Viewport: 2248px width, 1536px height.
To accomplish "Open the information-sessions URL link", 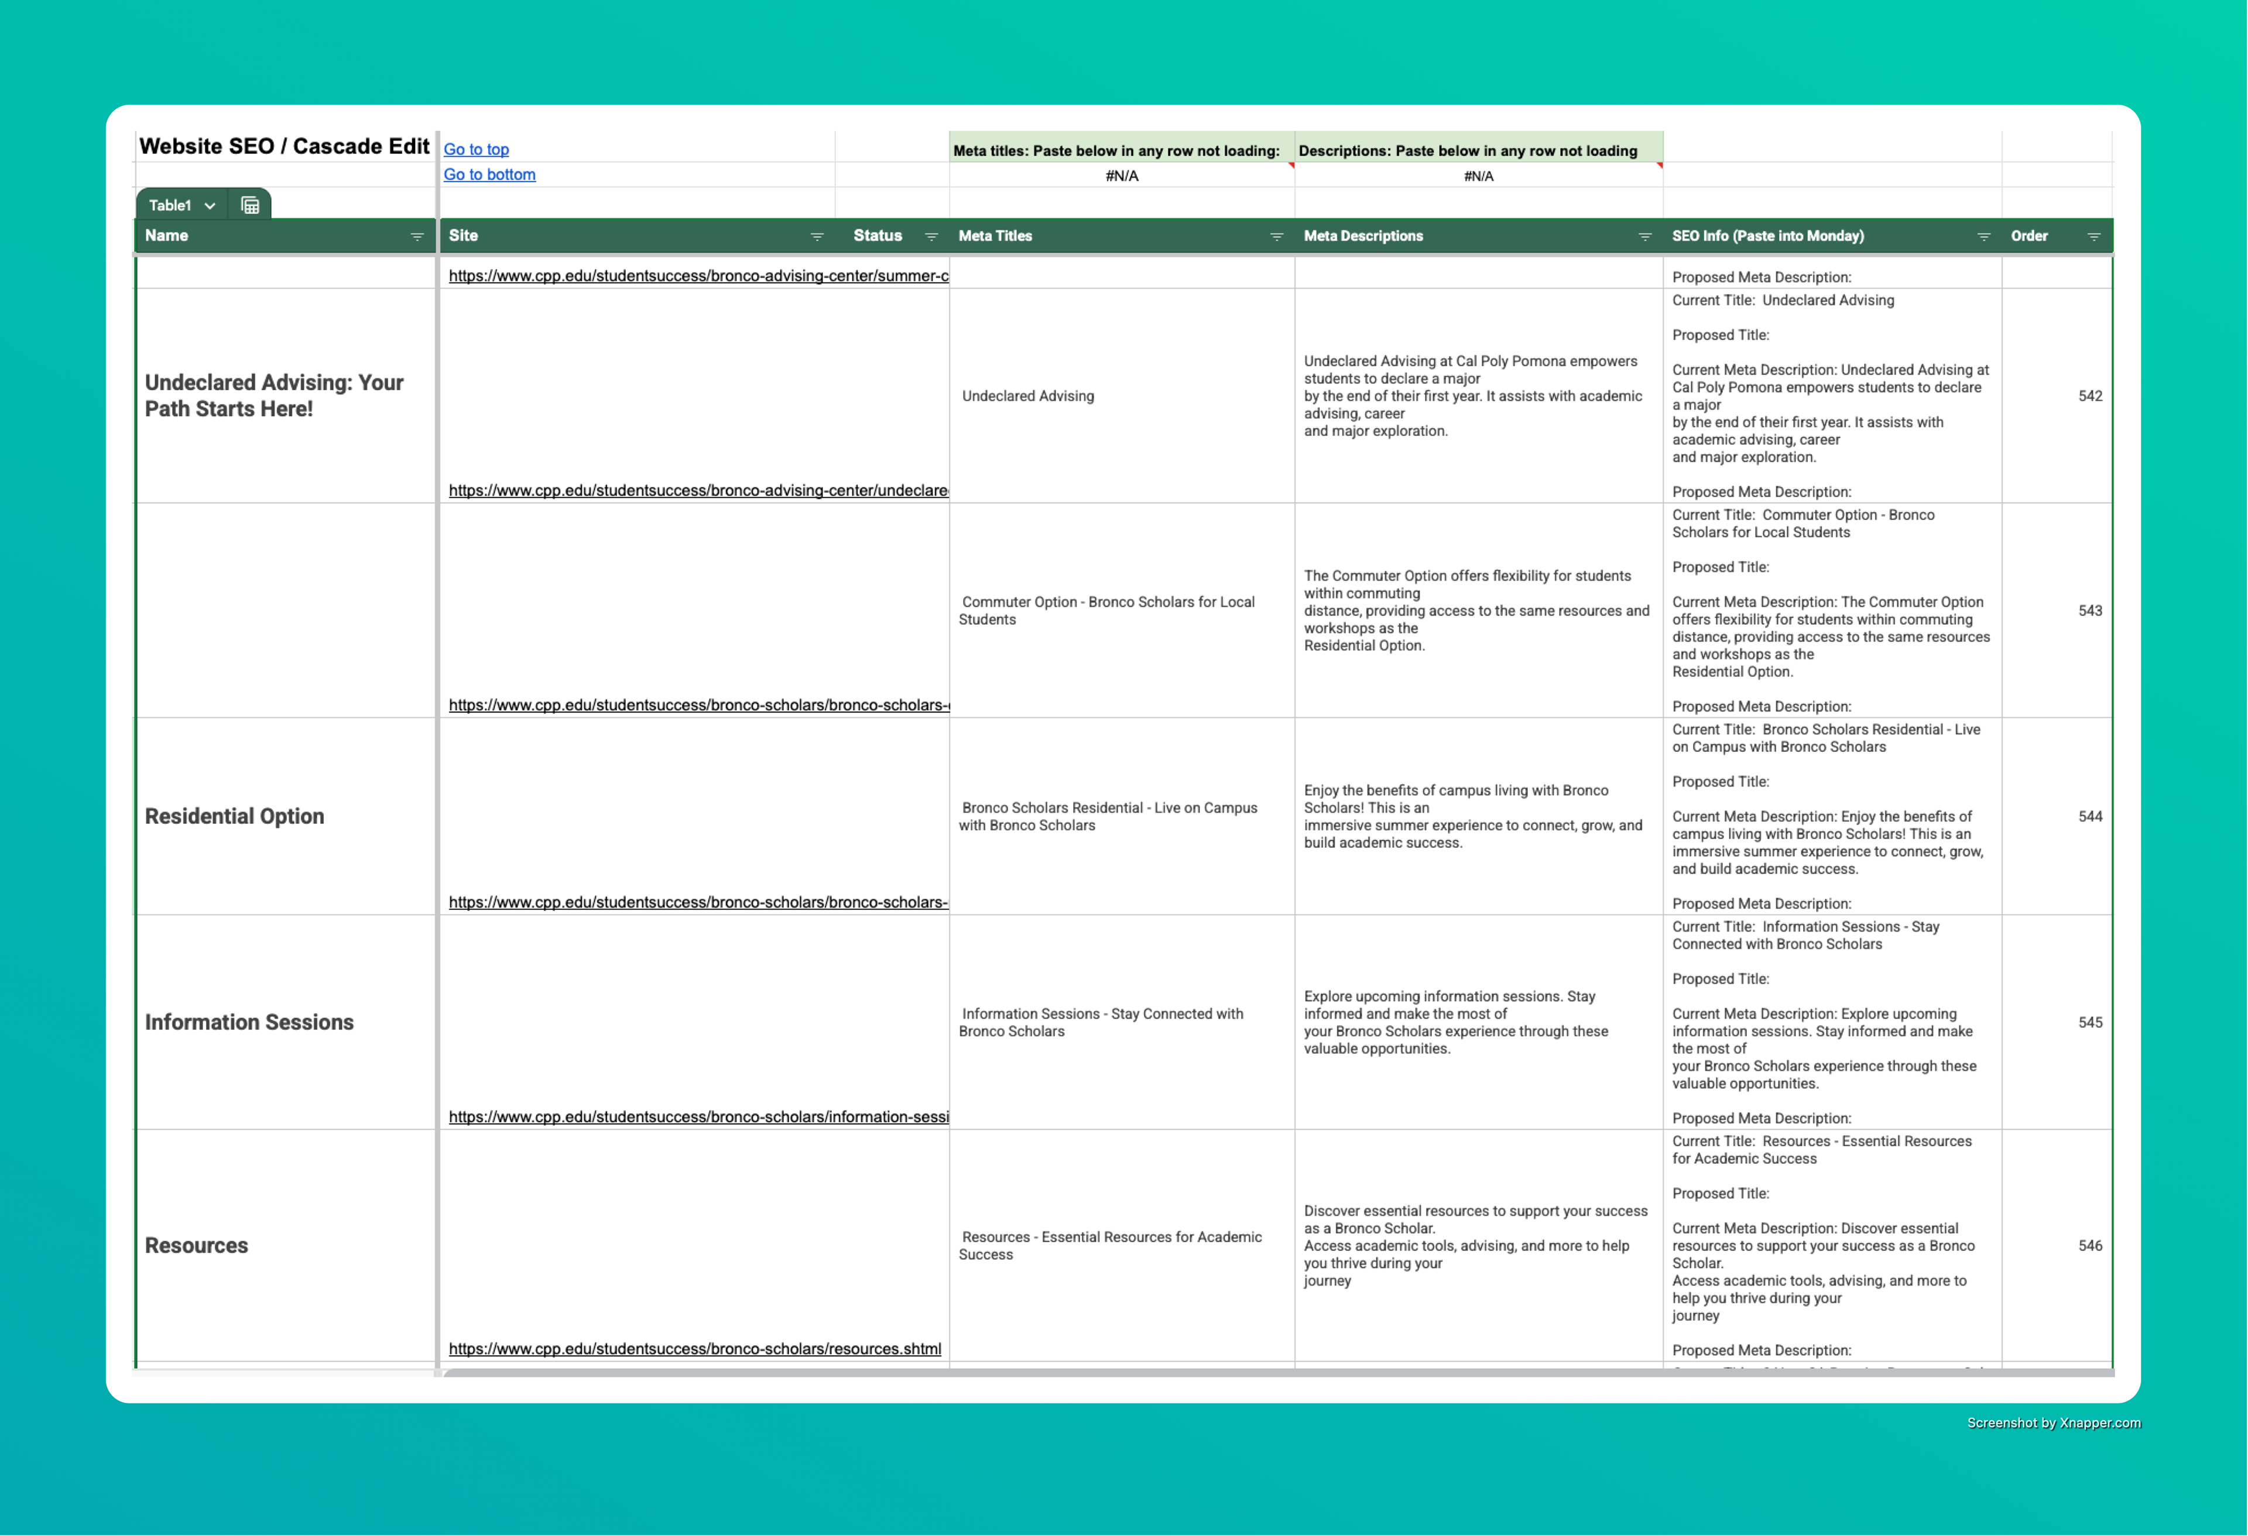I will click(698, 1116).
